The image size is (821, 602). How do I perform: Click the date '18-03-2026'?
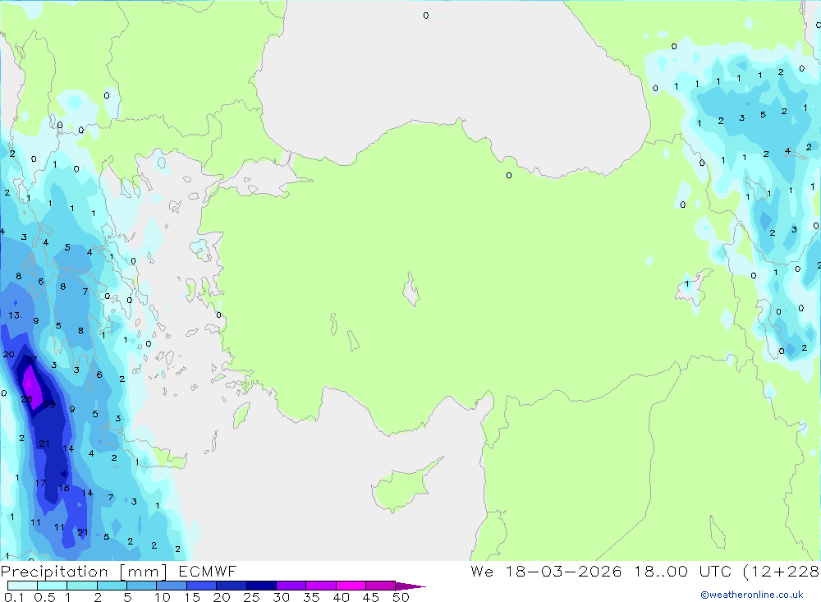[563, 571]
